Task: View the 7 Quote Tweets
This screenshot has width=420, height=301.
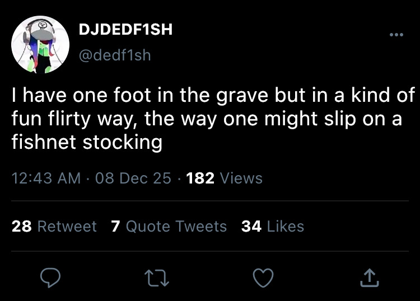Action: (169, 227)
